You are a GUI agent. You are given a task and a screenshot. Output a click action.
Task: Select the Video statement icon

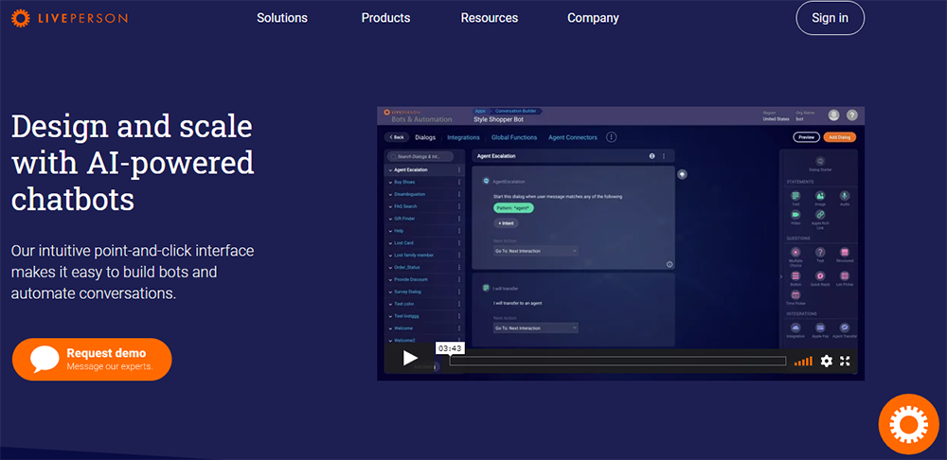click(x=795, y=214)
